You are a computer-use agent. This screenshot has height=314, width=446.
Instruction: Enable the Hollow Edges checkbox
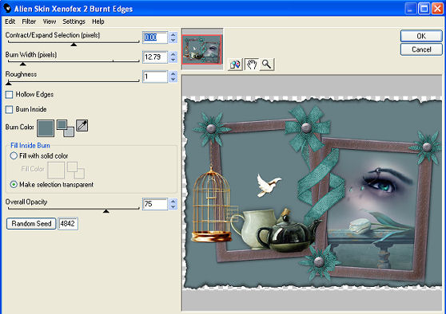(9, 95)
